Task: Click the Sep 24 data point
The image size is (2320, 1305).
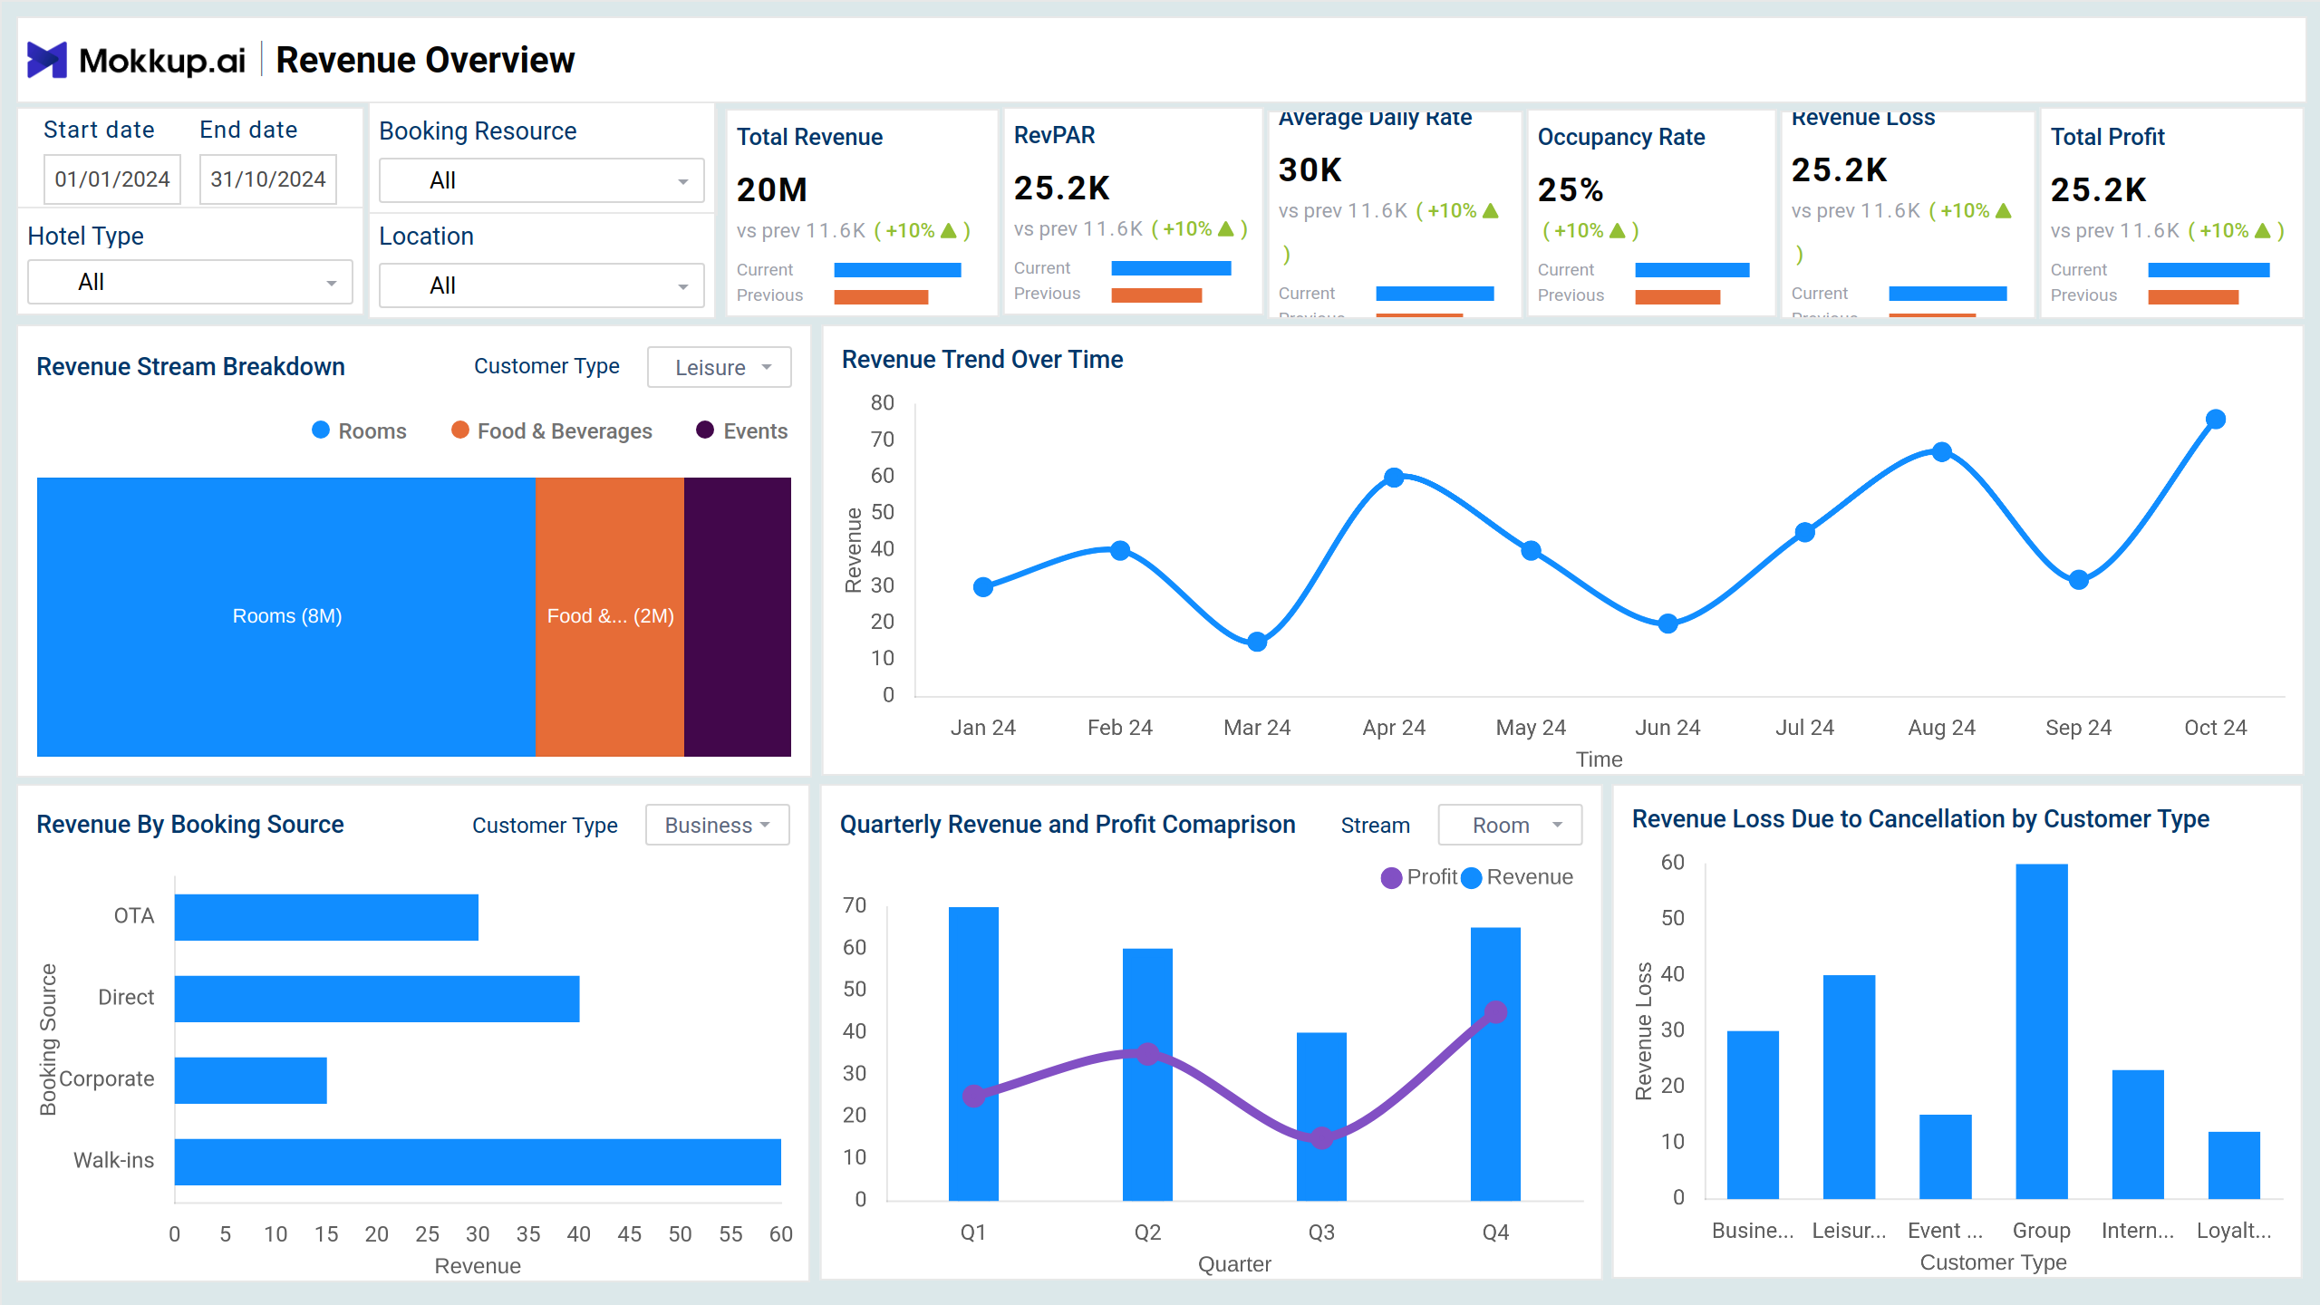Action: [x=2079, y=580]
